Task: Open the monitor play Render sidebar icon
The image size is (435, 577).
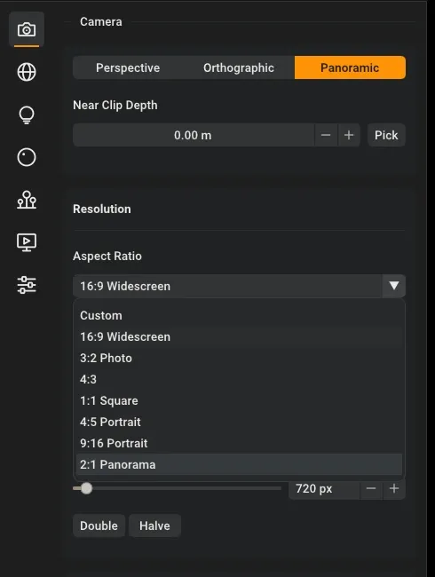Action: tap(27, 242)
